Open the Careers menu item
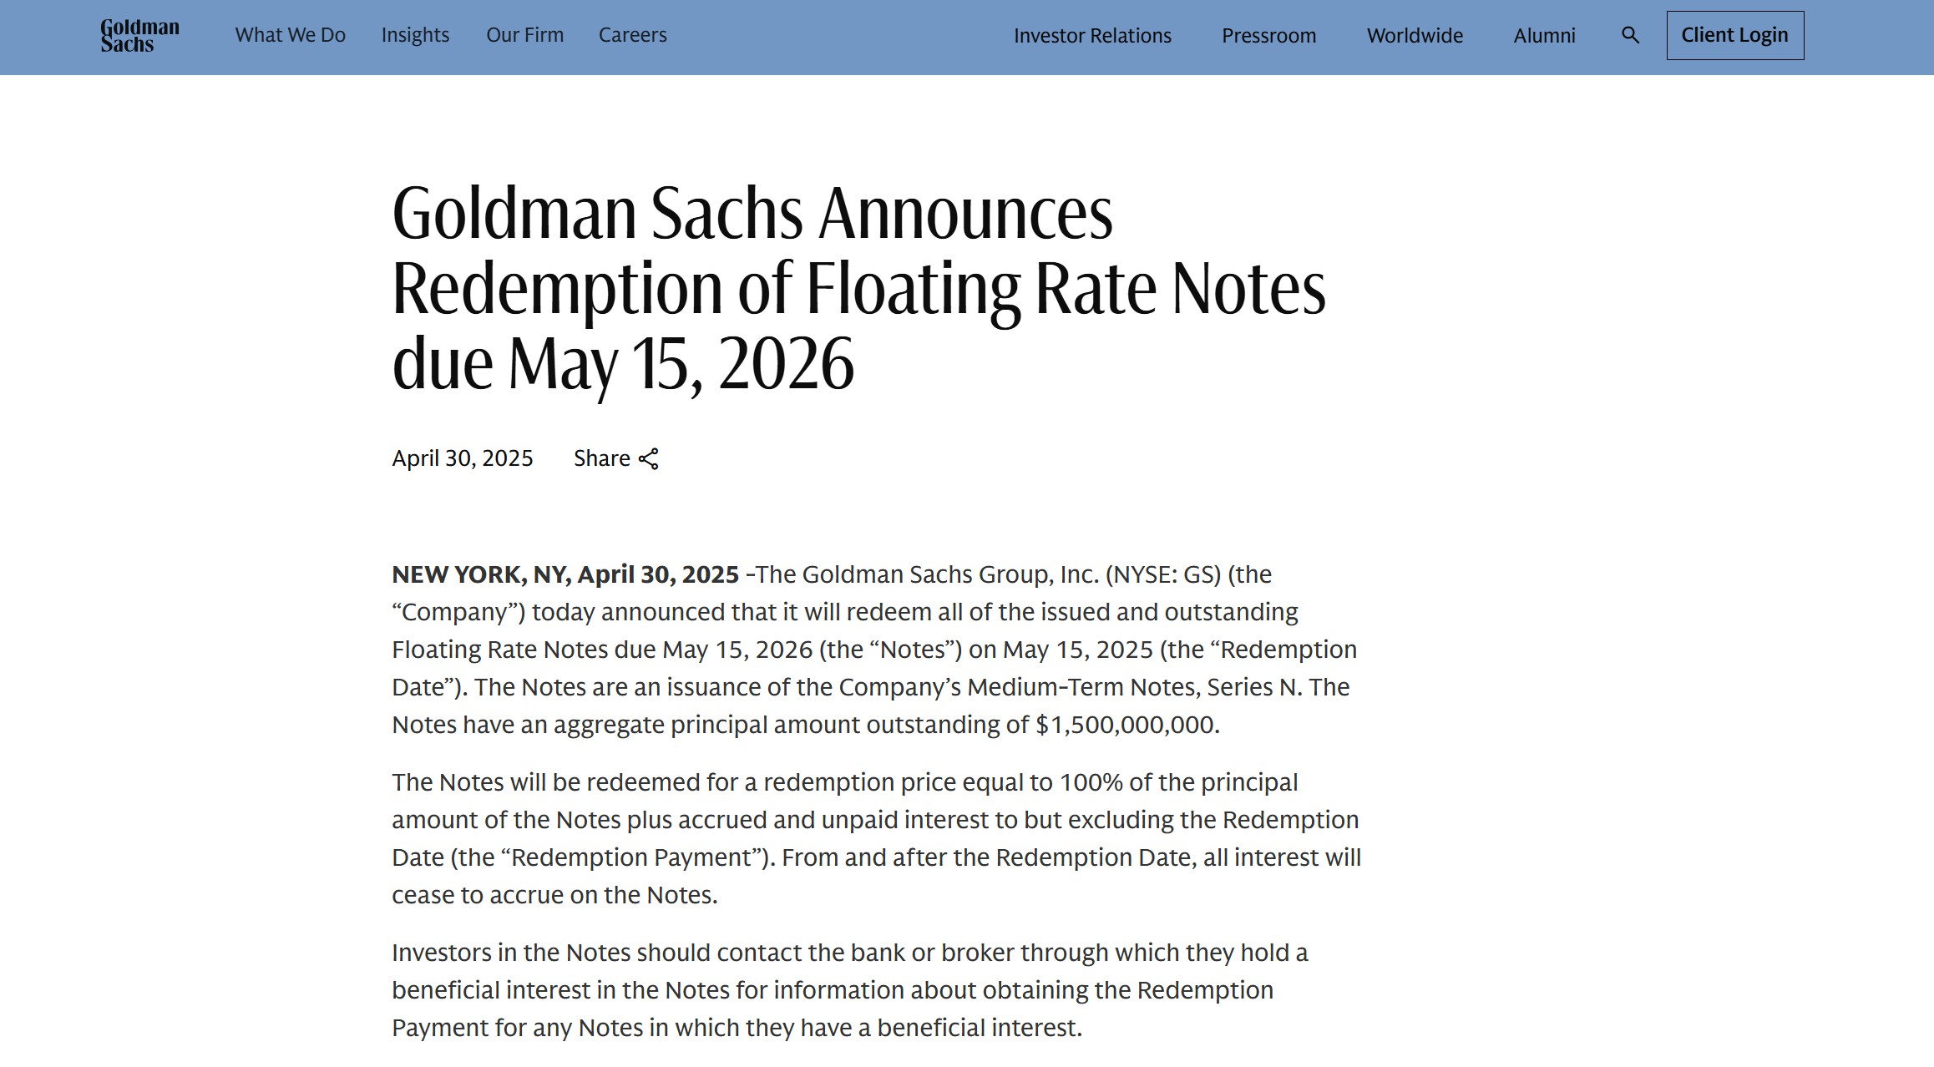The height and width of the screenshot is (1067, 1934). point(632,35)
